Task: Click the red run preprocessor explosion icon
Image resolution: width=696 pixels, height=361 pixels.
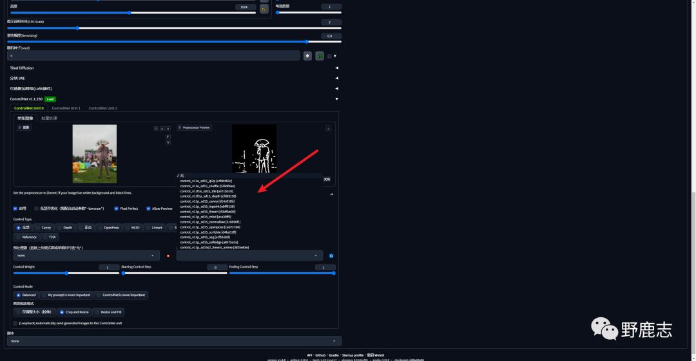Action: point(168,256)
